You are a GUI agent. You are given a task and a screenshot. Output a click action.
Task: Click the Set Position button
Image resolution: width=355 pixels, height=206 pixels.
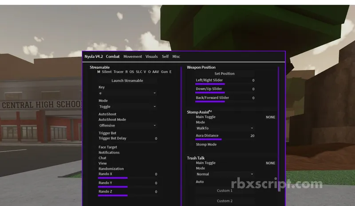(225, 73)
